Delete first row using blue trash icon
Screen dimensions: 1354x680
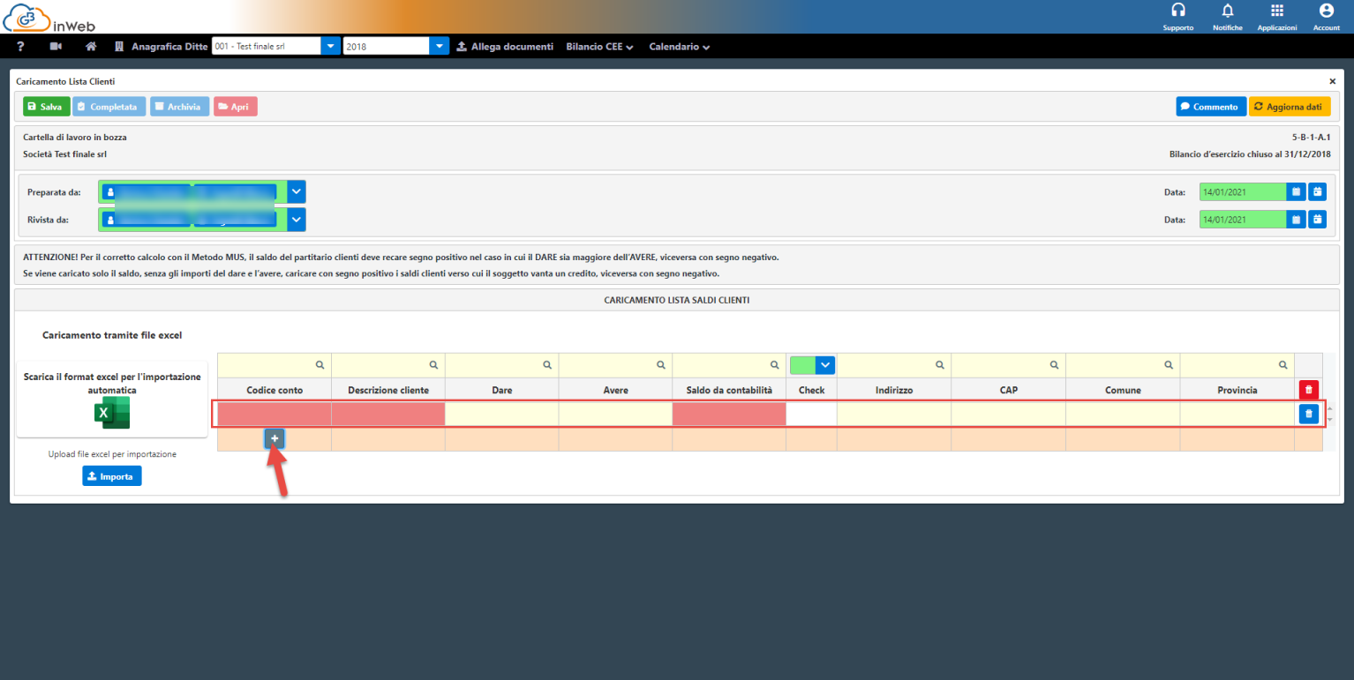tap(1308, 414)
